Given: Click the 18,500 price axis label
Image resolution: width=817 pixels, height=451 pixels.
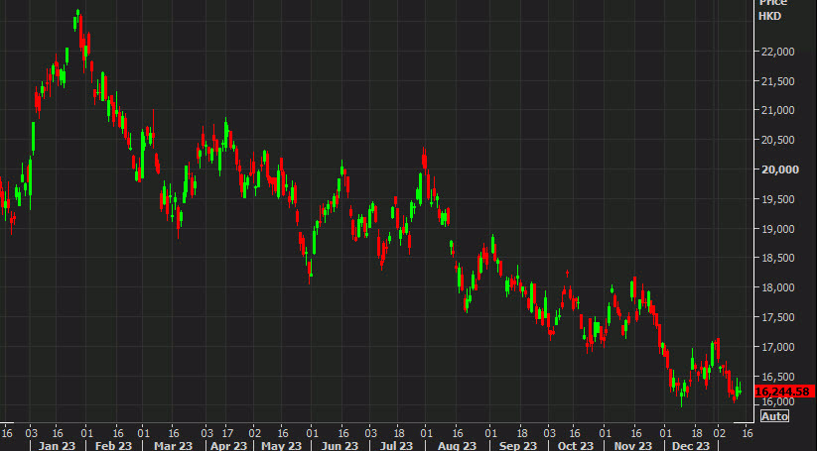Looking at the screenshot, I should (x=780, y=258).
